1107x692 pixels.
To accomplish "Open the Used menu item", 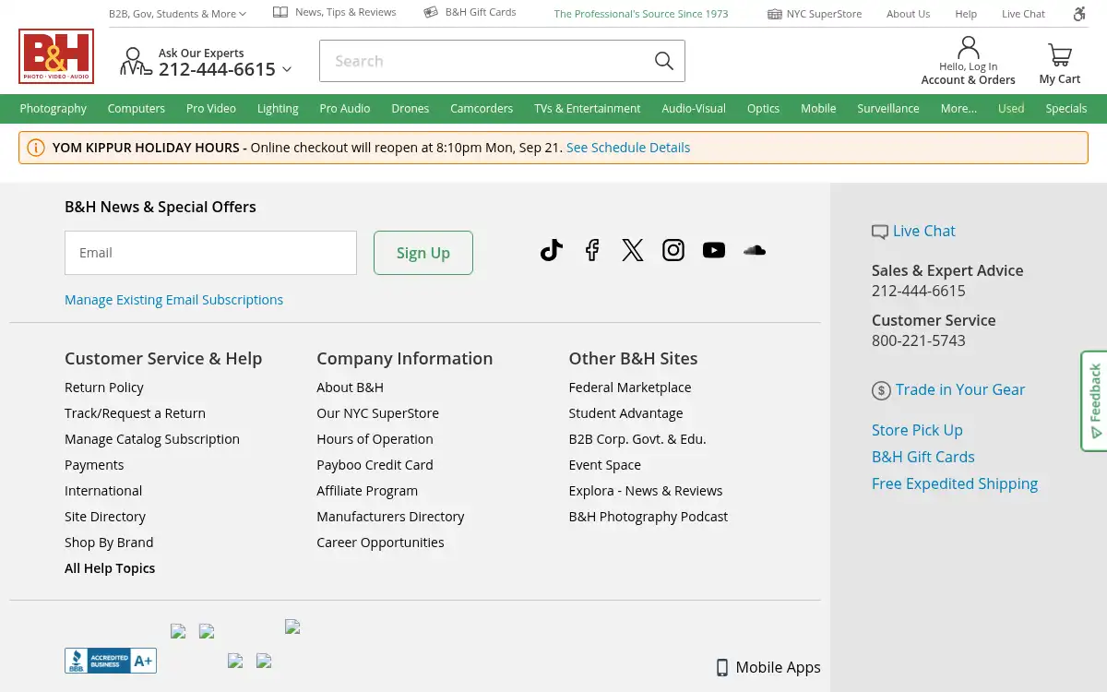I will point(1011,108).
